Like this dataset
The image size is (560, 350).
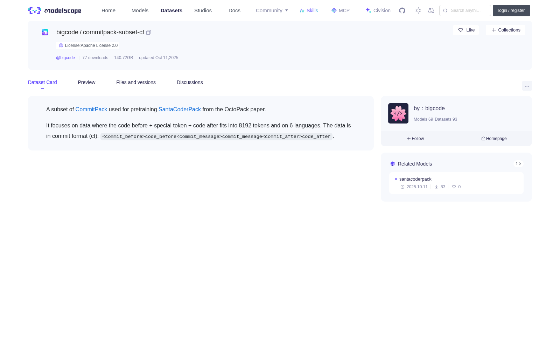click(466, 30)
